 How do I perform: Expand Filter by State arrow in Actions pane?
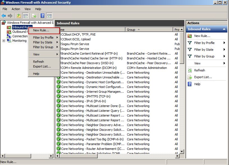point(224,50)
